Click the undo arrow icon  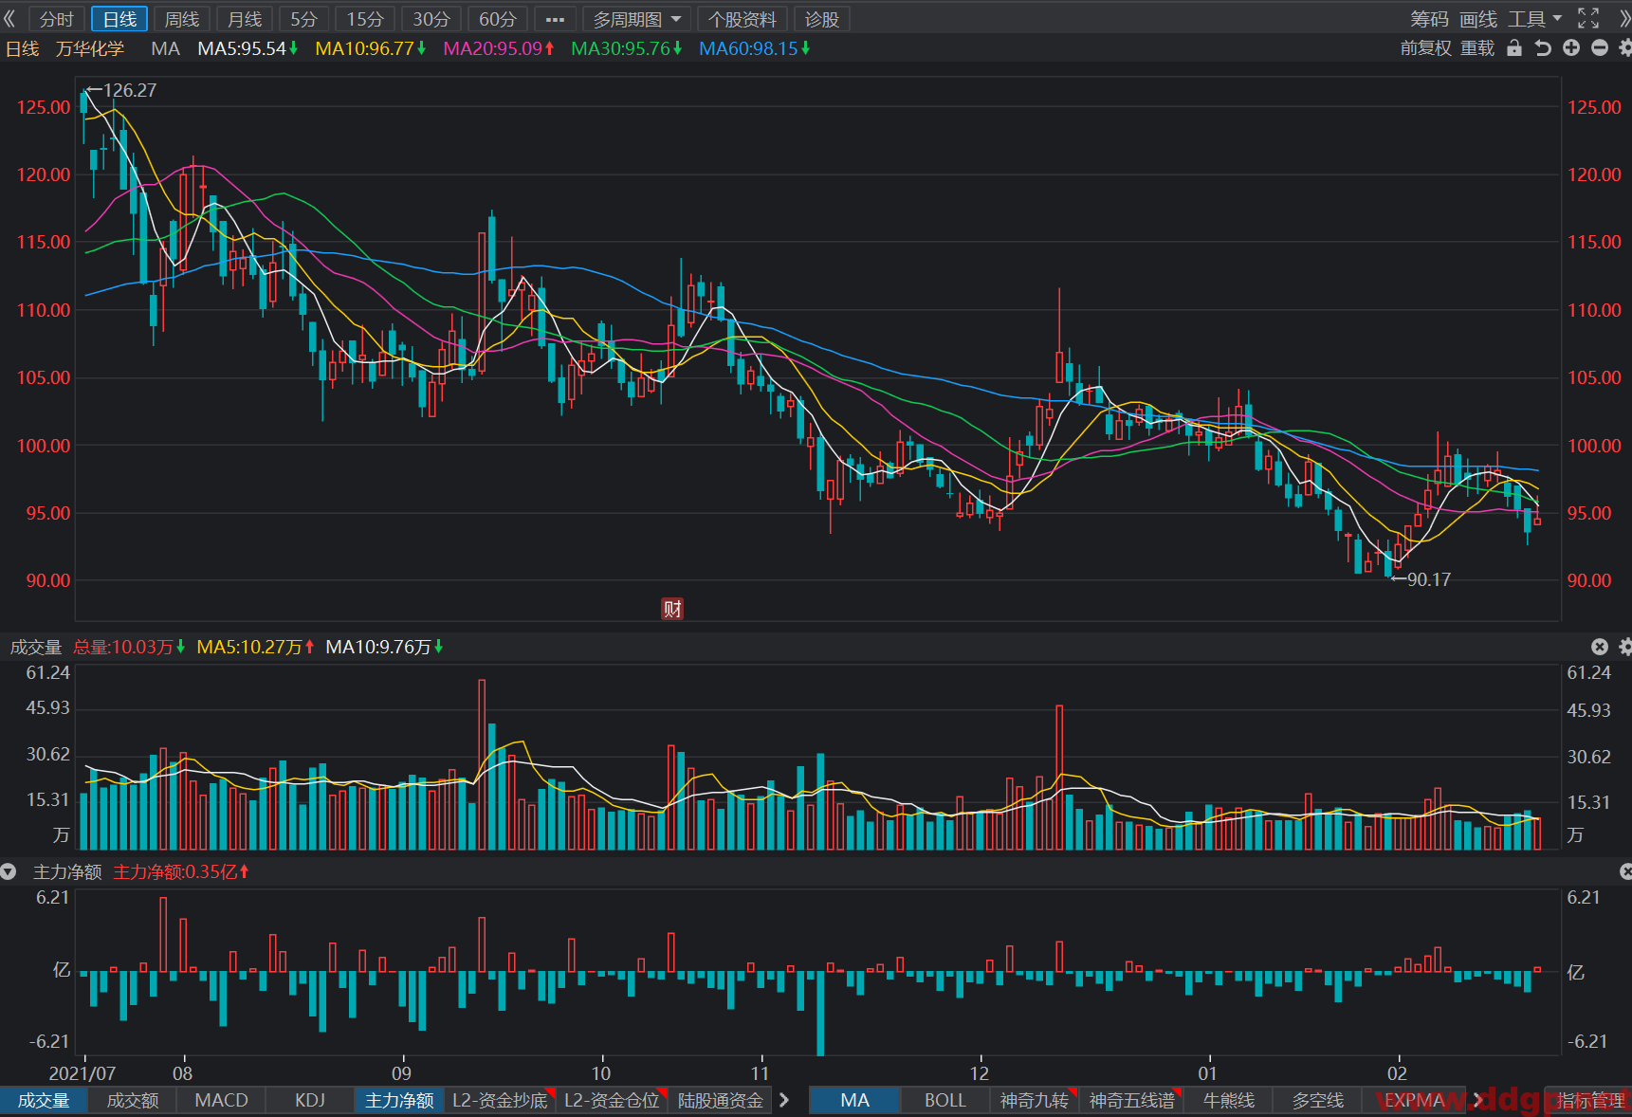click(1543, 48)
